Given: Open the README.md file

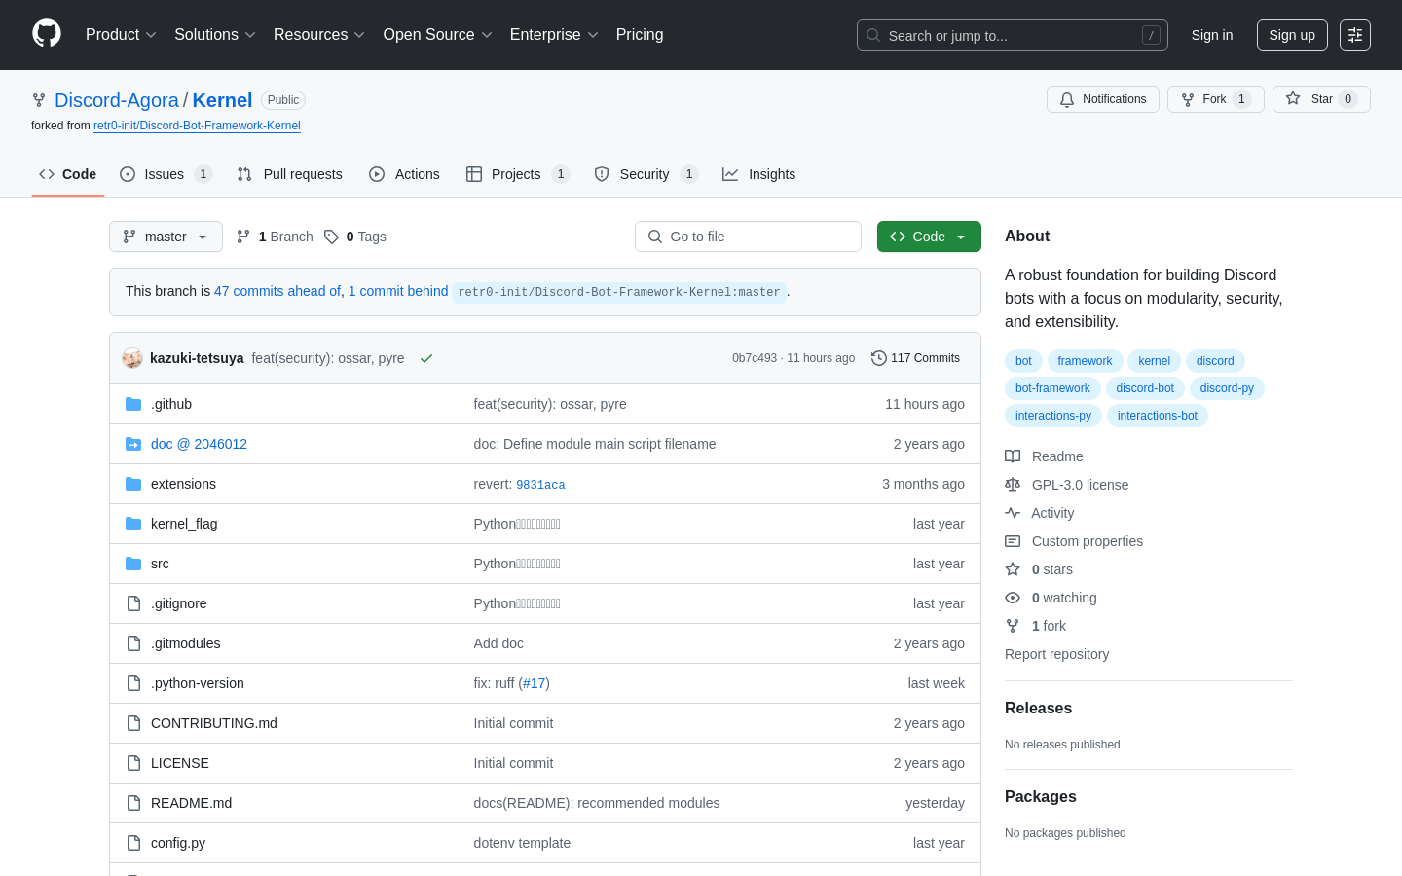Looking at the screenshot, I should 191,803.
